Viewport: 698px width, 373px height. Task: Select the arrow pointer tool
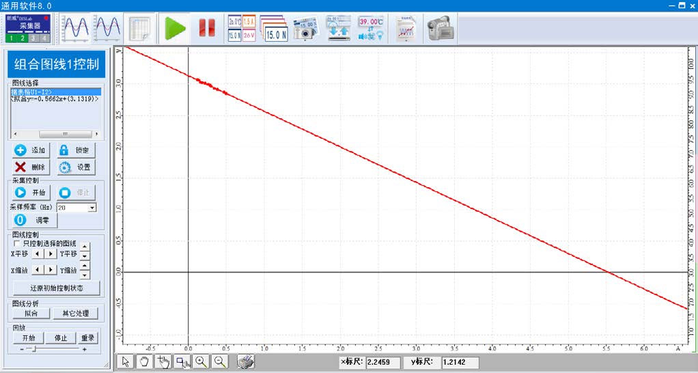pyautogui.click(x=125, y=362)
